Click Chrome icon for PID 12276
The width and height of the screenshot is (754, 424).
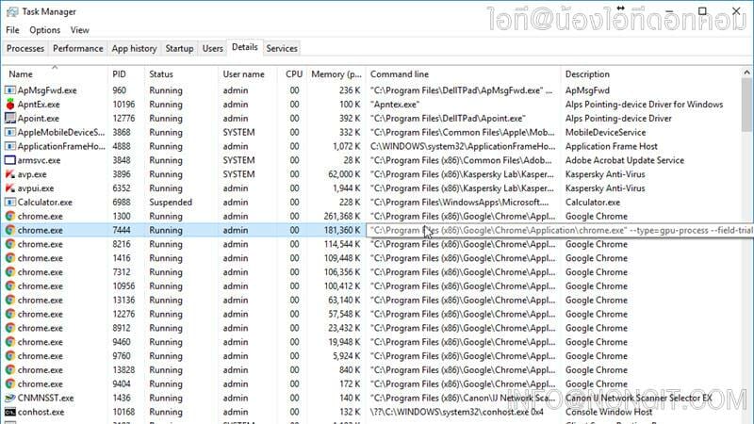click(10, 314)
